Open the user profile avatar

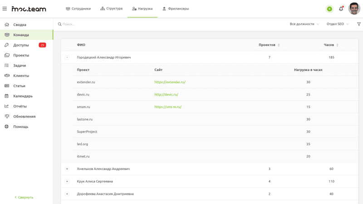coord(354,9)
